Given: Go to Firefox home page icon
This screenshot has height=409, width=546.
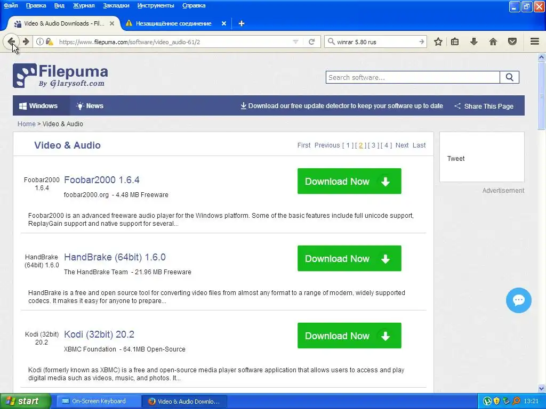Looking at the screenshot, I should (493, 42).
